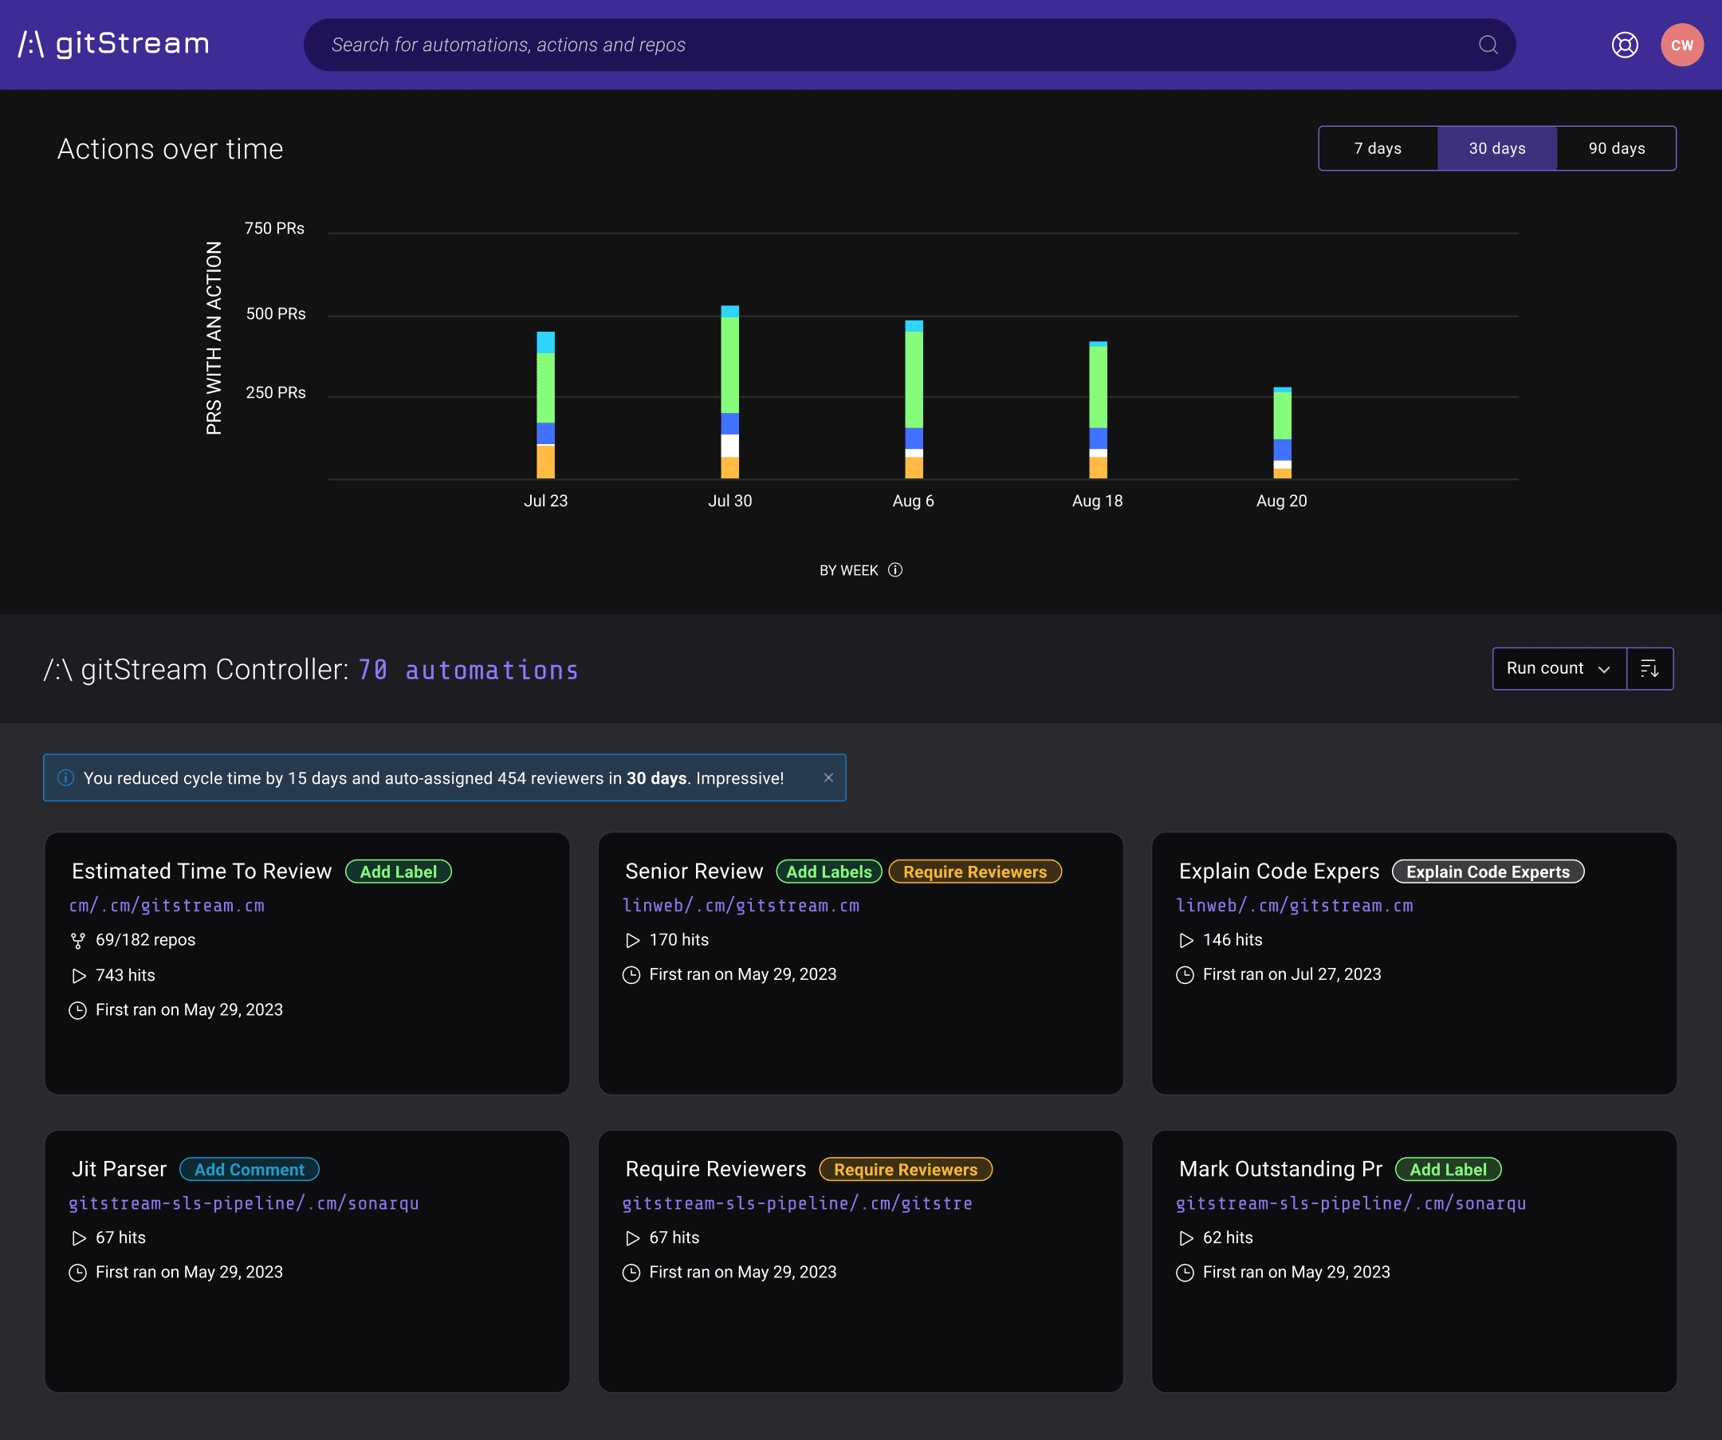The width and height of the screenshot is (1722, 1440).
Task: Open the CW profile avatar menu
Action: point(1682,45)
